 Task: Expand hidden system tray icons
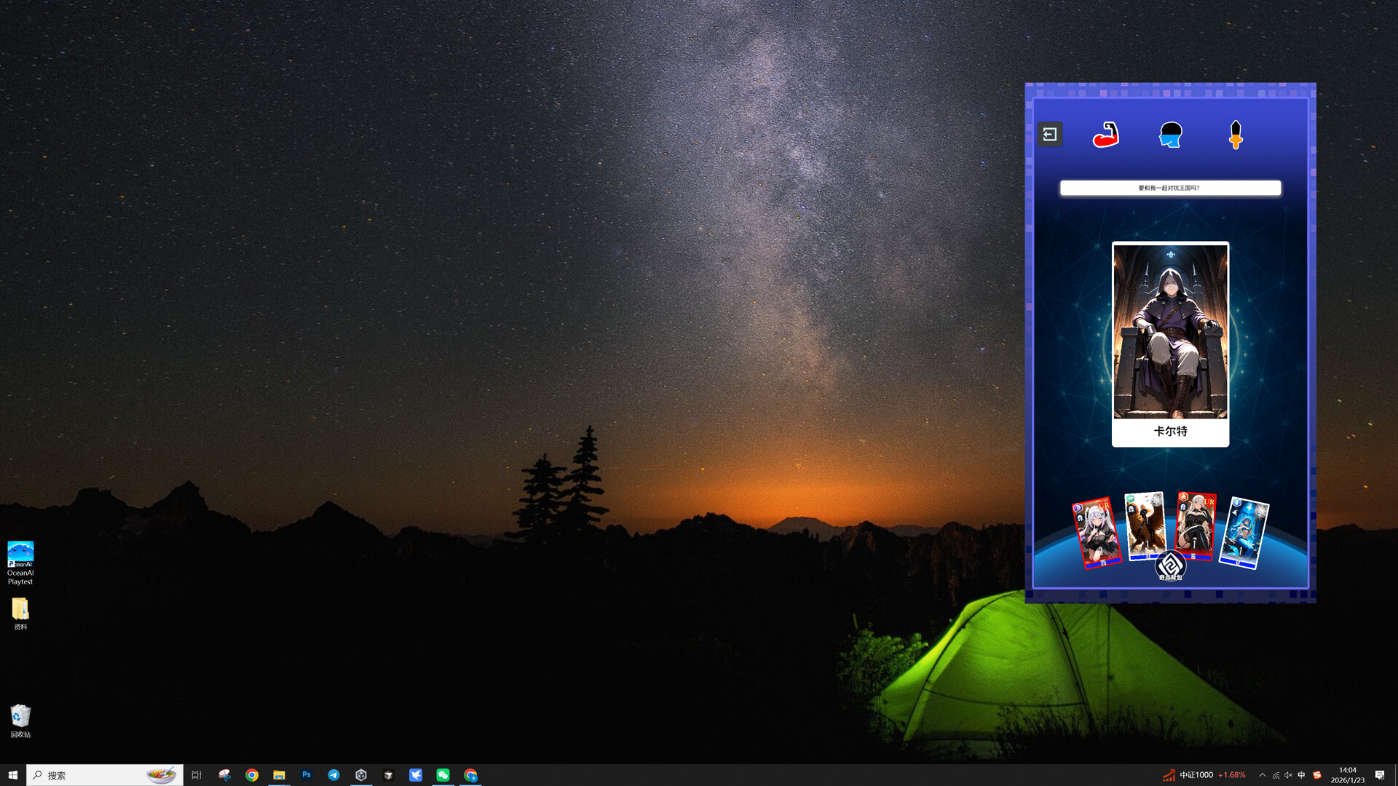point(1262,775)
